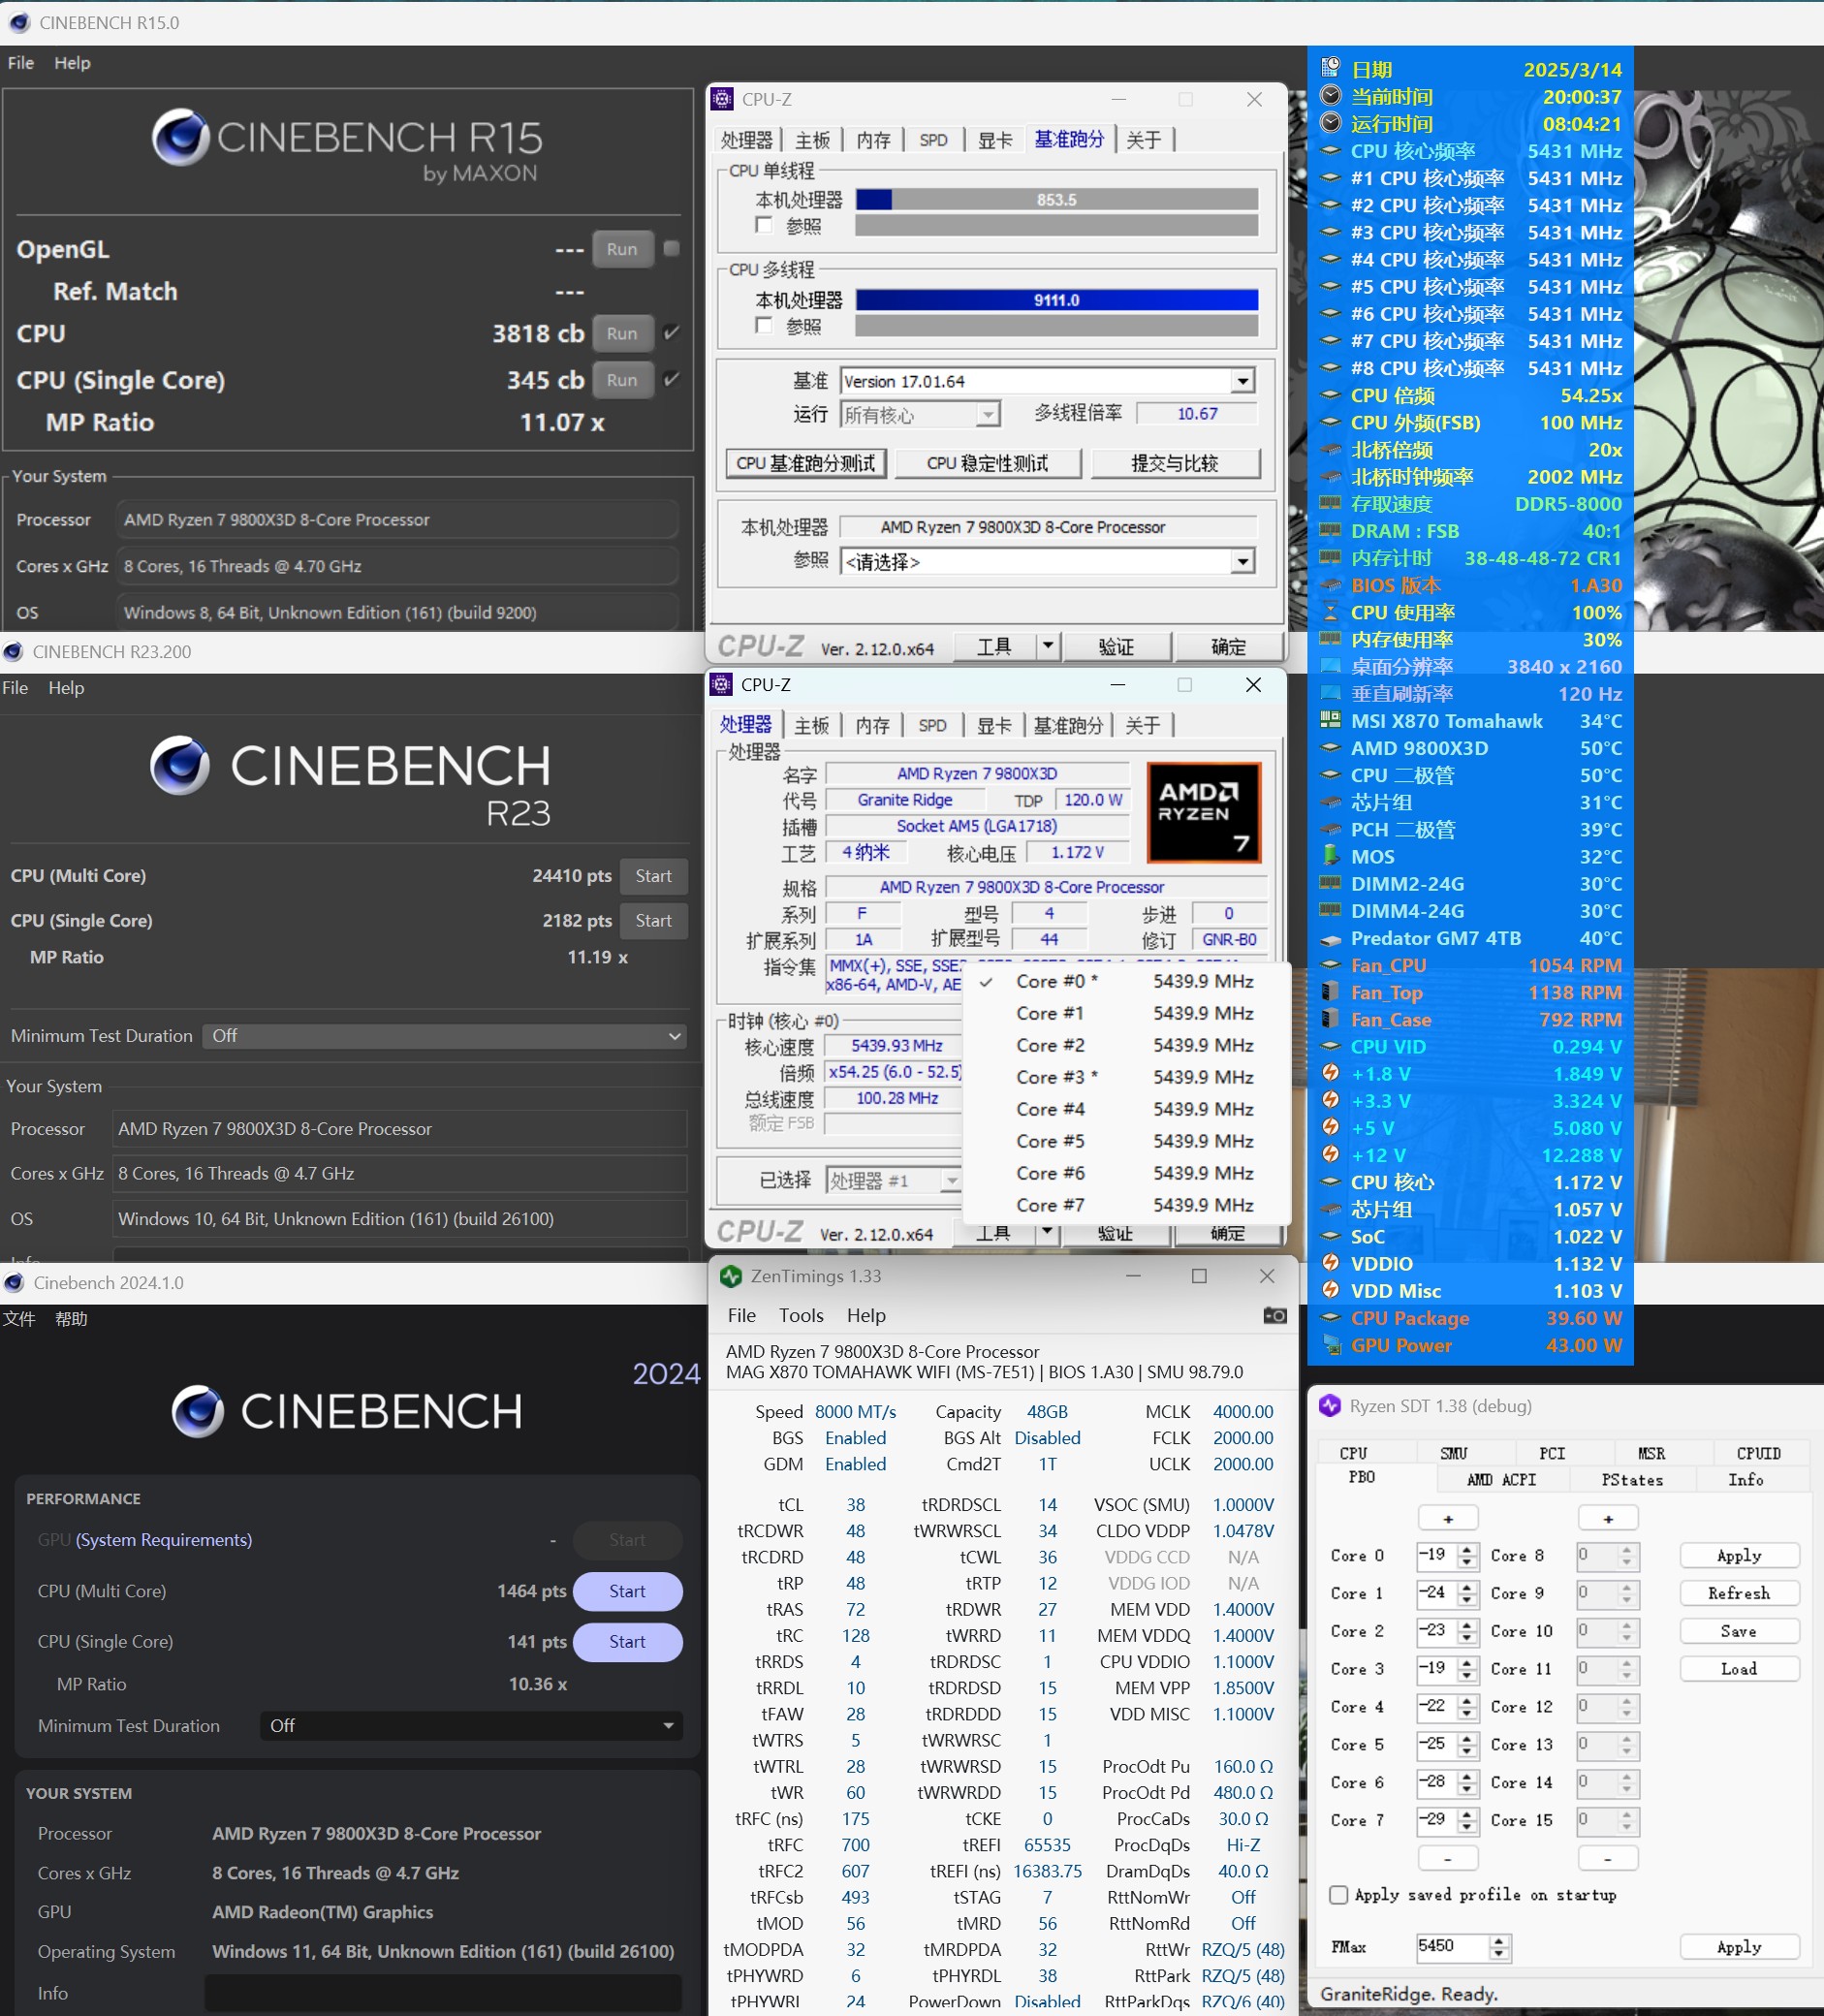Viewport: 1824px width, 2016px height.
Task: Click the GPU Power icon in sensor panel
Action: [1332, 1345]
